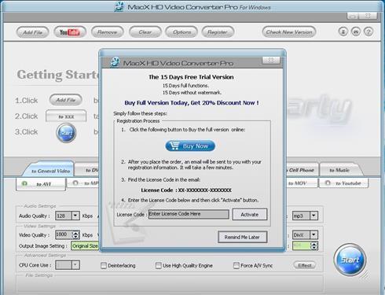
Task: Open the CPU Core Use dropdown
Action: 75,265
